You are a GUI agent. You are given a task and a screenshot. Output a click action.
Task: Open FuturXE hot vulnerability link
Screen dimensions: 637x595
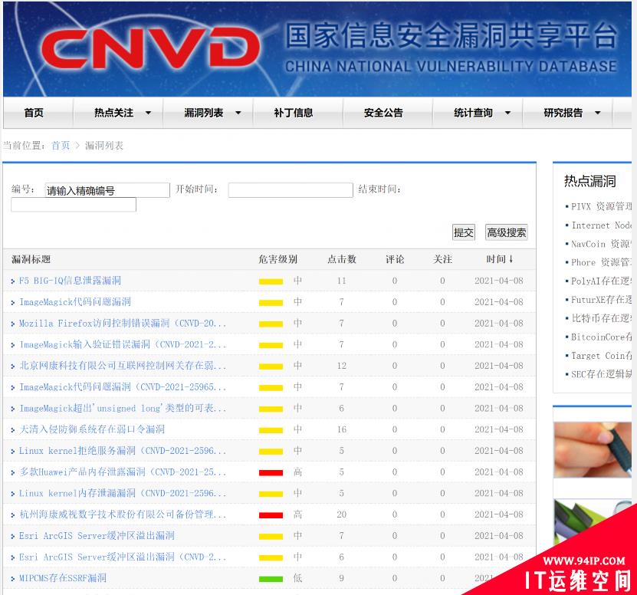pyautogui.click(x=601, y=300)
